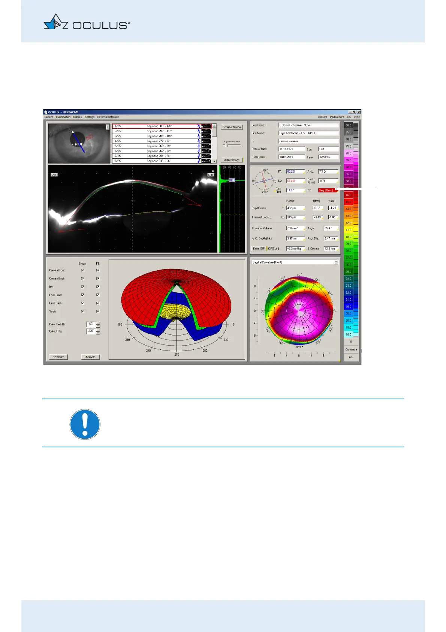Toggle the Lens Front Show checkbox
Viewport: 446px width, 632px height.
(x=82, y=295)
